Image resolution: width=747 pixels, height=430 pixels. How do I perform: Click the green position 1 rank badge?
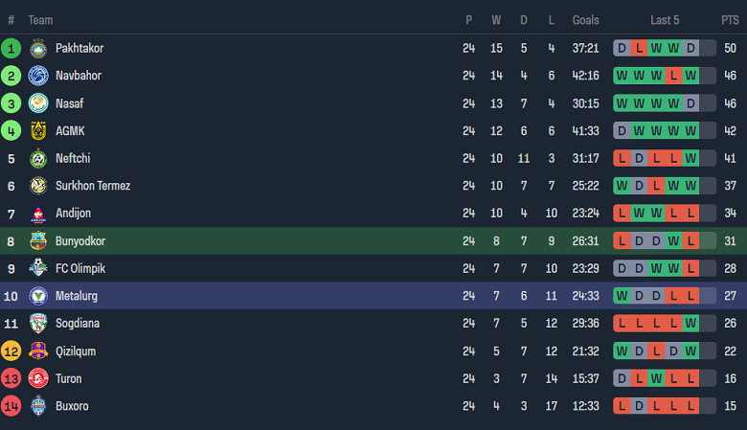[11, 48]
